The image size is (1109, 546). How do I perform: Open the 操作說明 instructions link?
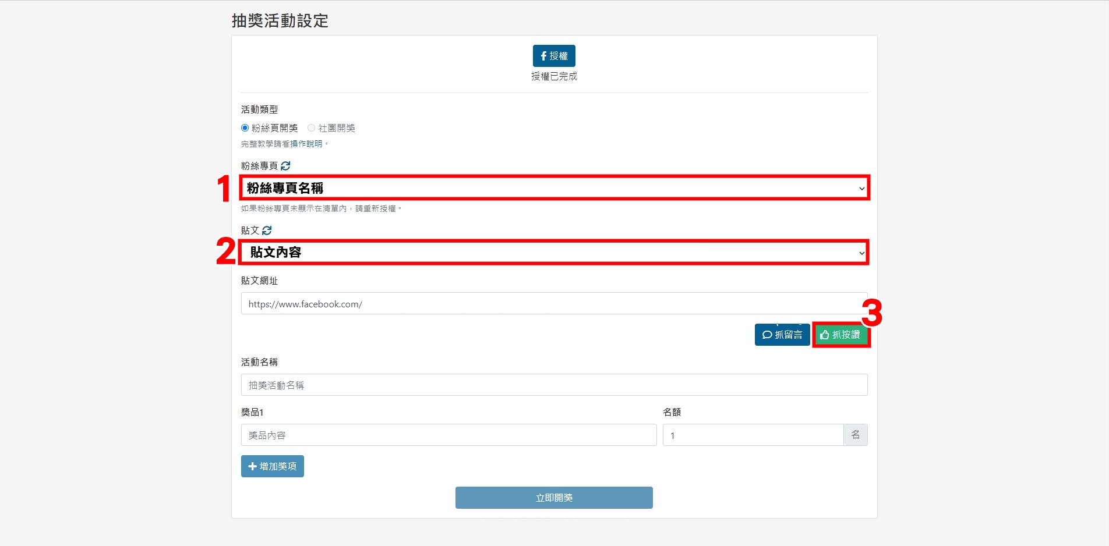click(x=306, y=144)
